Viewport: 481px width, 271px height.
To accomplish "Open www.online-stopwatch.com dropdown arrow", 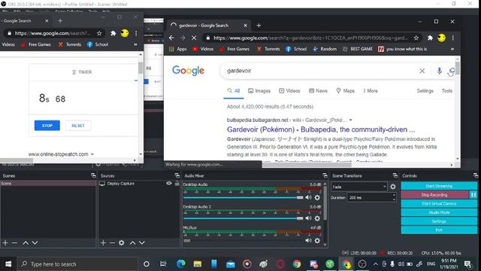I will (92, 154).
